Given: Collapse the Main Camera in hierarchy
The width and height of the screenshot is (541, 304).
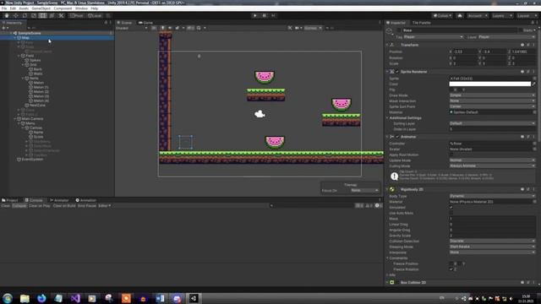Looking at the screenshot, I should coord(15,118).
